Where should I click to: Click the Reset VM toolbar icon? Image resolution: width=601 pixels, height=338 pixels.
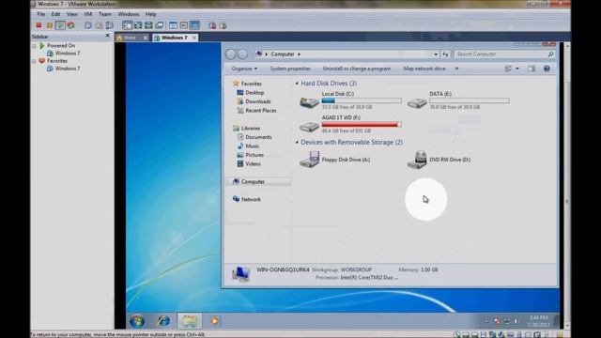(x=71, y=25)
